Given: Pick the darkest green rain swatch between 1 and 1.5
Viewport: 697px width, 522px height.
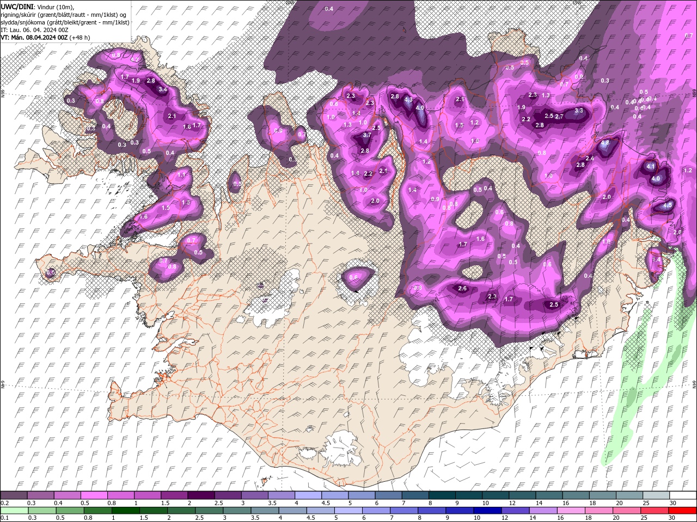Looking at the screenshot, I should 125,510.
